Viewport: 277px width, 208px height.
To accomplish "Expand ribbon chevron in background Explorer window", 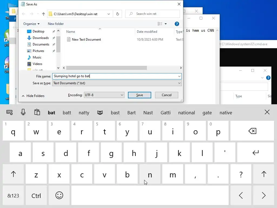I will 262,78.
